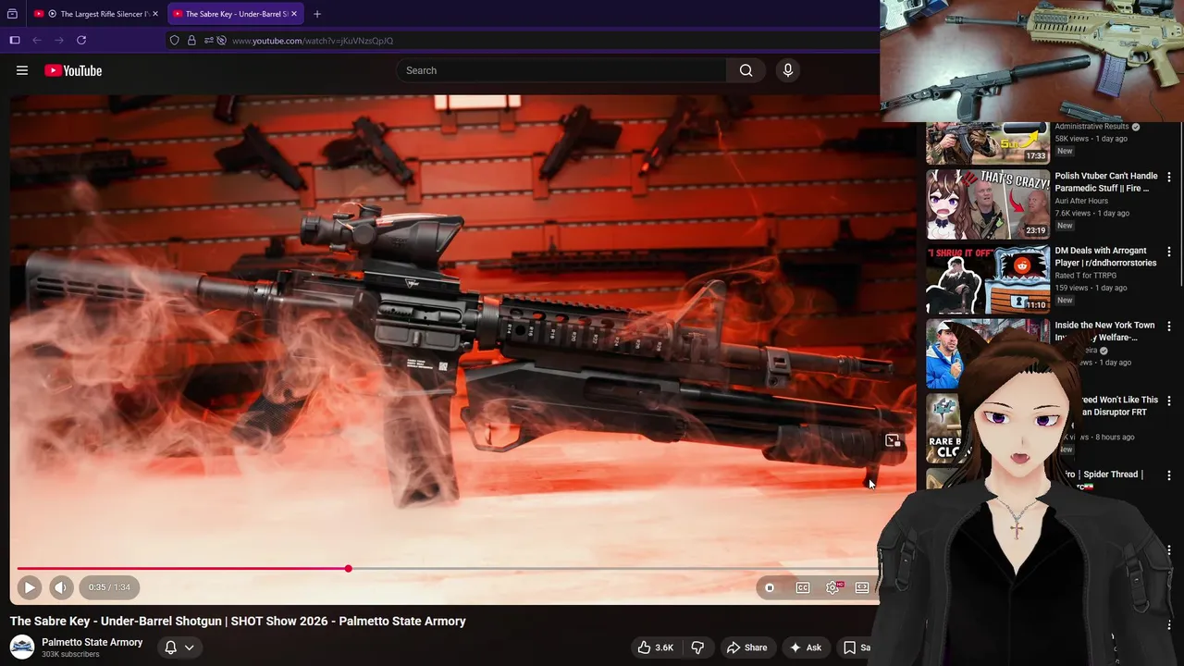Open DM Deals with Arrogant Player title
This screenshot has height=666, width=1184.
pyautogui.click(x=1105, y=257)
